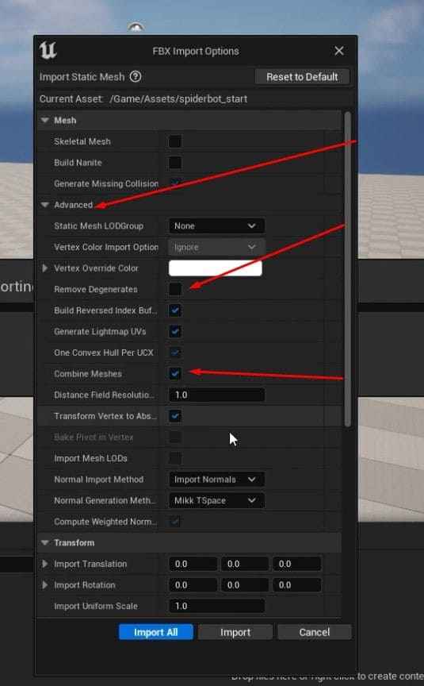Image resolution: width=424 pixels, height=686 pixels.
Task: Open the Normal Generation Method dropdown
Action: pyautogui.click(x=216, y=500)
